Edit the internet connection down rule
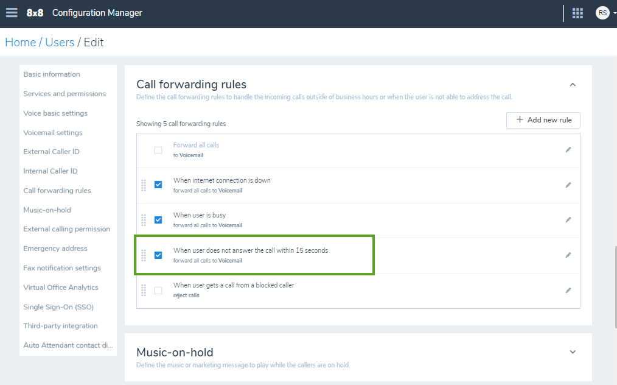 point(568,185)
